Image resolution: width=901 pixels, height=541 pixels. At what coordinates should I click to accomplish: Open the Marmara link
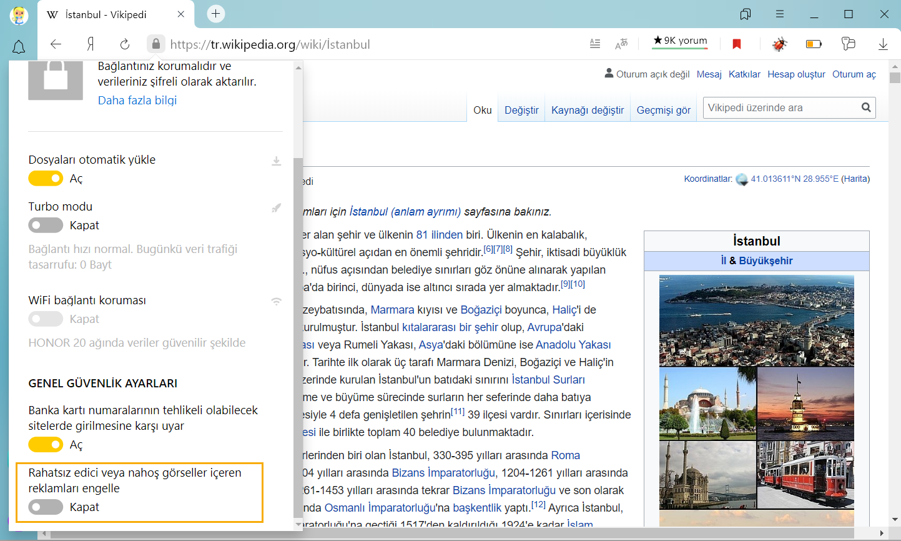[x=392, y=310]
